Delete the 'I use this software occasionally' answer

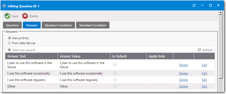pyautogui.click(x=183, y=73)
